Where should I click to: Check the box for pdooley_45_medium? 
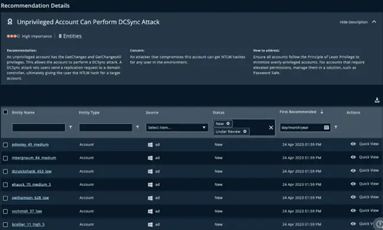pyautogui.click(x=5, y=145)
